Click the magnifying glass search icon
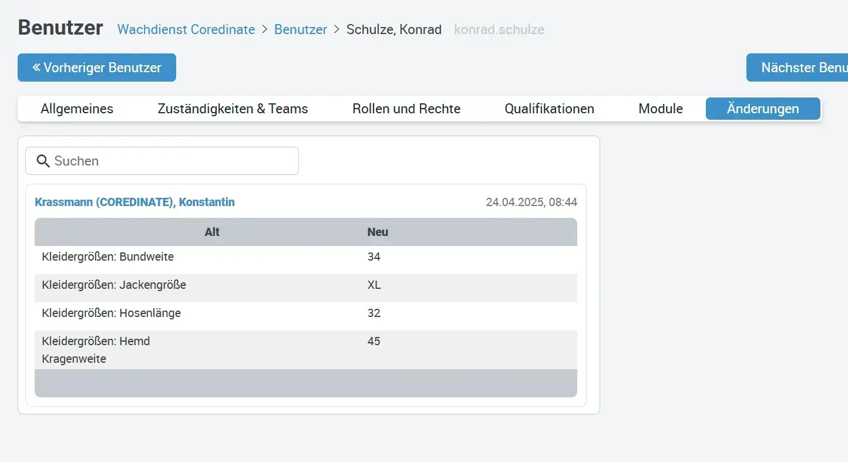Screen dimensions: 848x462 coord(43,161)
